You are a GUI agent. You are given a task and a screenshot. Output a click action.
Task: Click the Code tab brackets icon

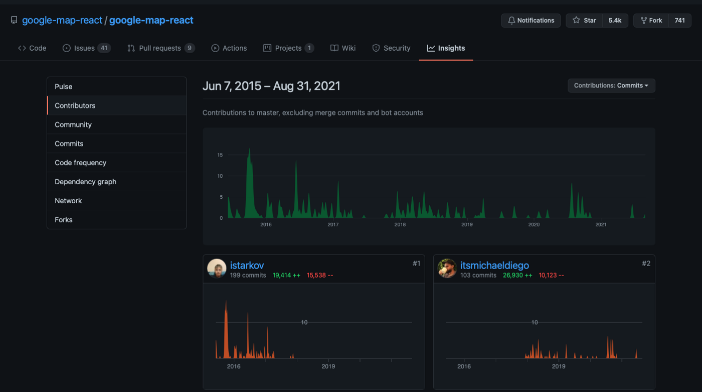click(x=22, y=48)
